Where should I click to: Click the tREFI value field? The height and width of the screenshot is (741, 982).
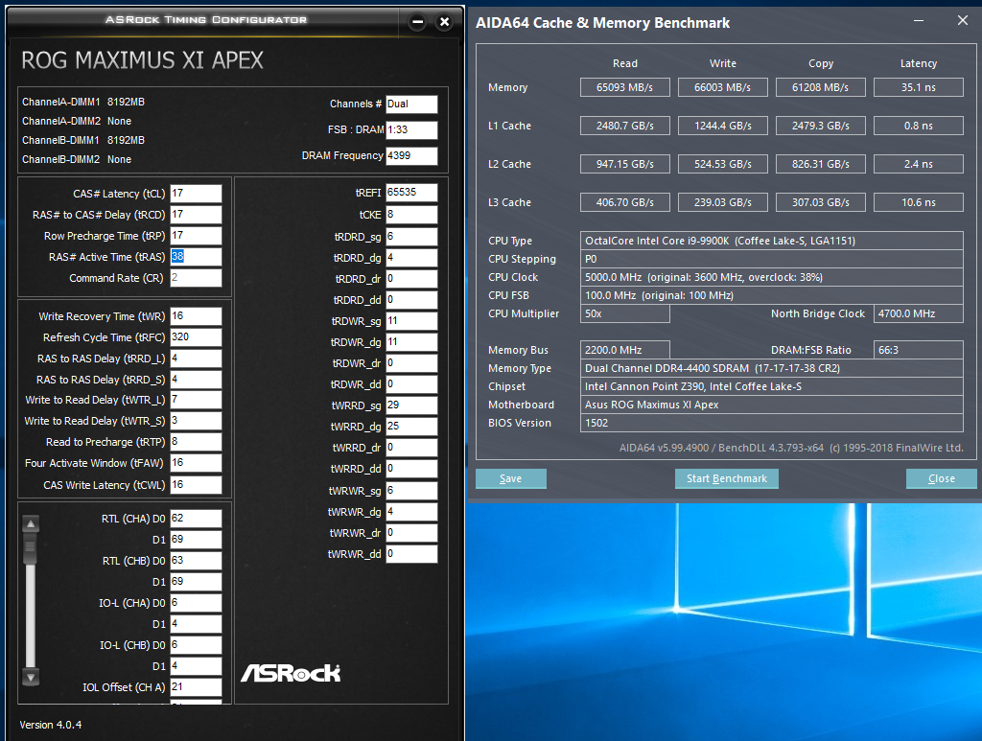click(x=411, y=193)
